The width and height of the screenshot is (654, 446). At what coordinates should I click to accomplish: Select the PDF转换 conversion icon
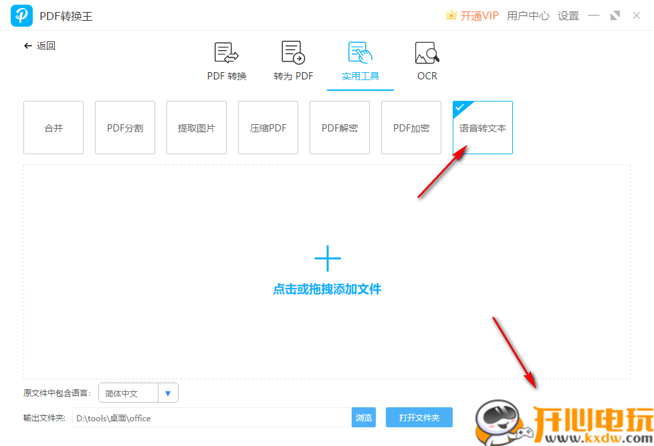click(225, 52)
